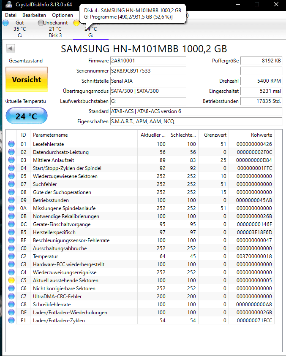Click gray status orb for Disk 3

point(41,23)
